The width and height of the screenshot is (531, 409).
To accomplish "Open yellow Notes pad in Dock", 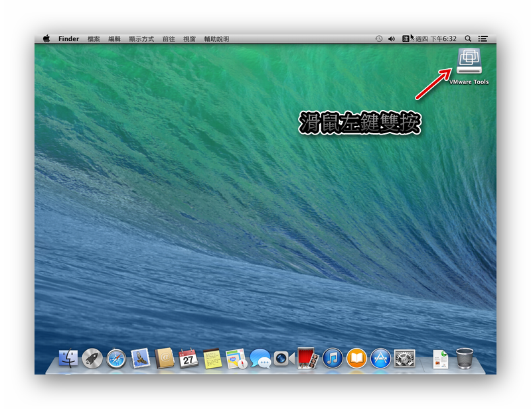I will (x=212, y=359).
